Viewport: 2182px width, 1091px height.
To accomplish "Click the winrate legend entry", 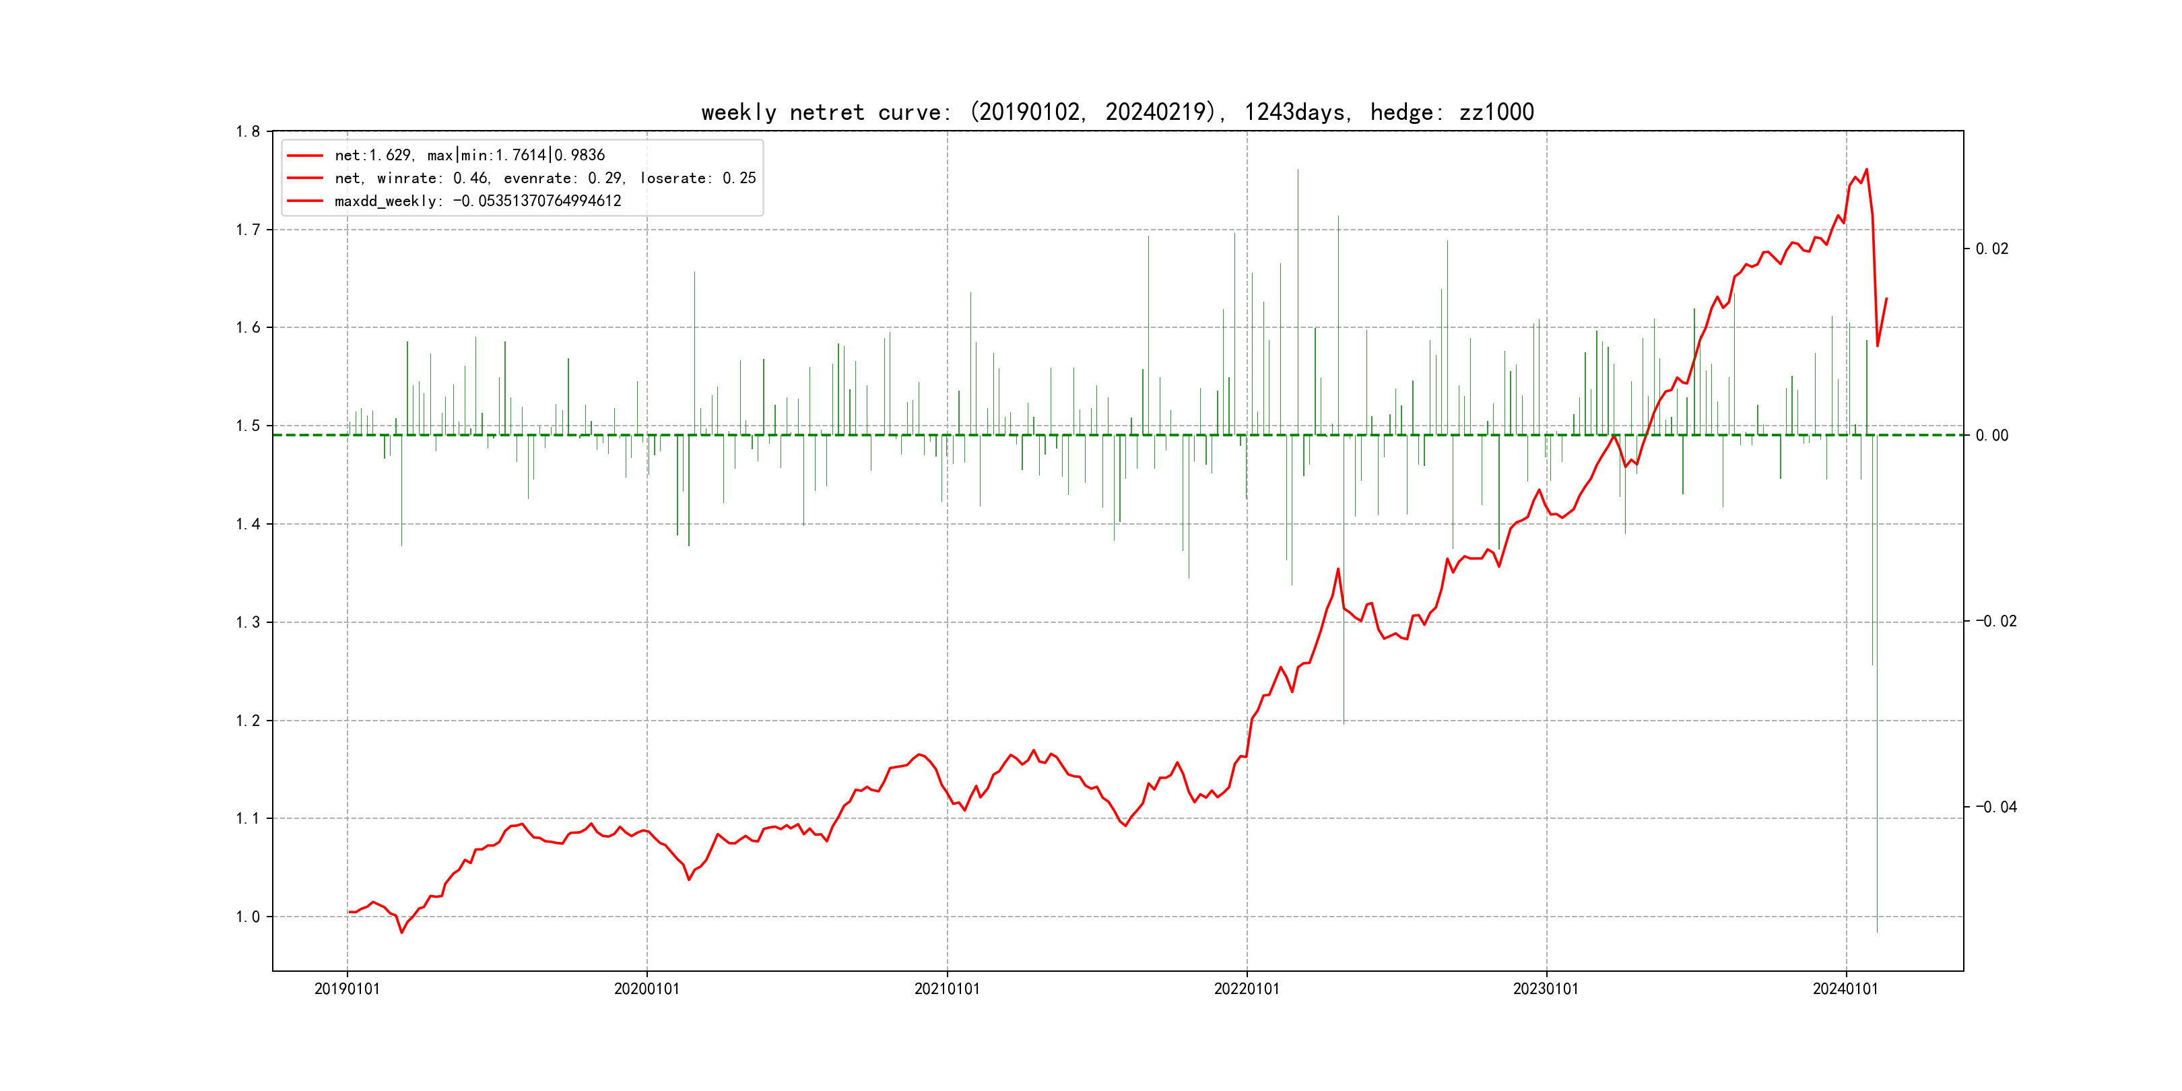I will click(545, 178).
